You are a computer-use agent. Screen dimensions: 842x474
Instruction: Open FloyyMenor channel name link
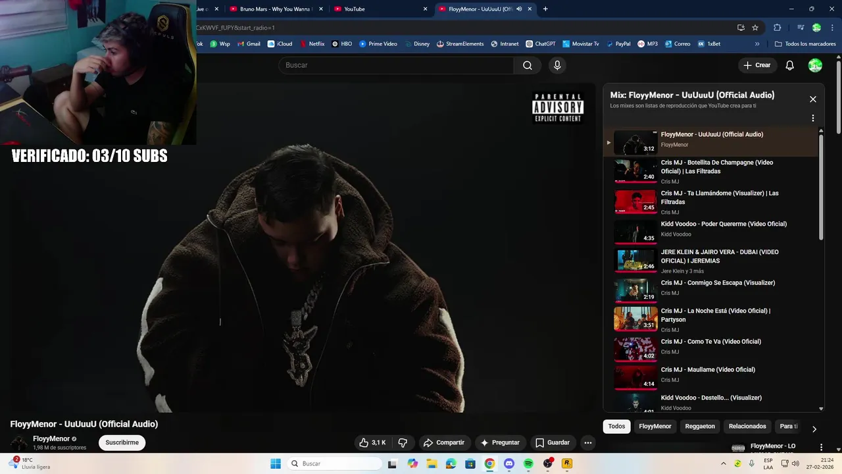tap(51, 438)
